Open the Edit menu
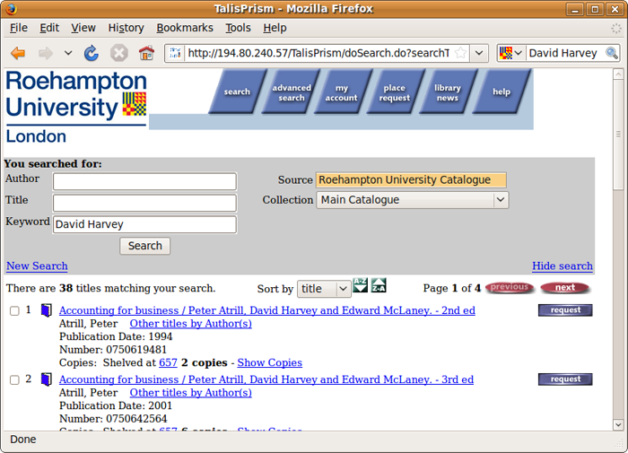 pyautogui.click(x=49, y=28)
